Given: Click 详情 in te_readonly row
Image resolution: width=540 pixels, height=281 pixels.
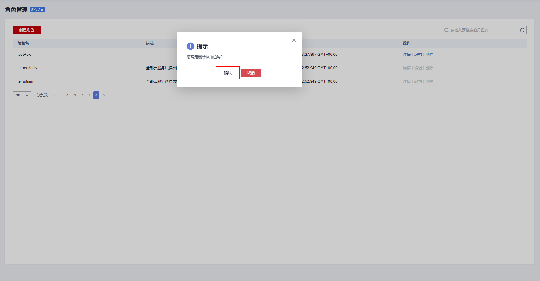Looking at the screenshot, I should tap(407, 68).
